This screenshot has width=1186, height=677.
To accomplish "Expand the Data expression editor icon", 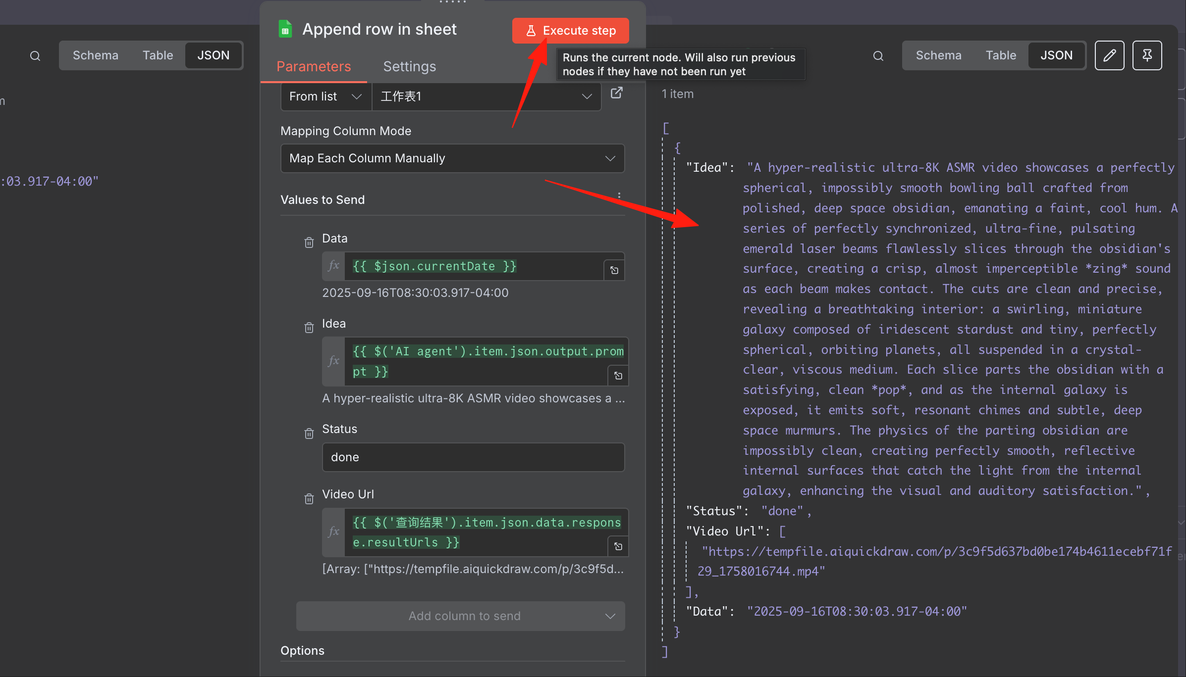I will click(614, 270).
